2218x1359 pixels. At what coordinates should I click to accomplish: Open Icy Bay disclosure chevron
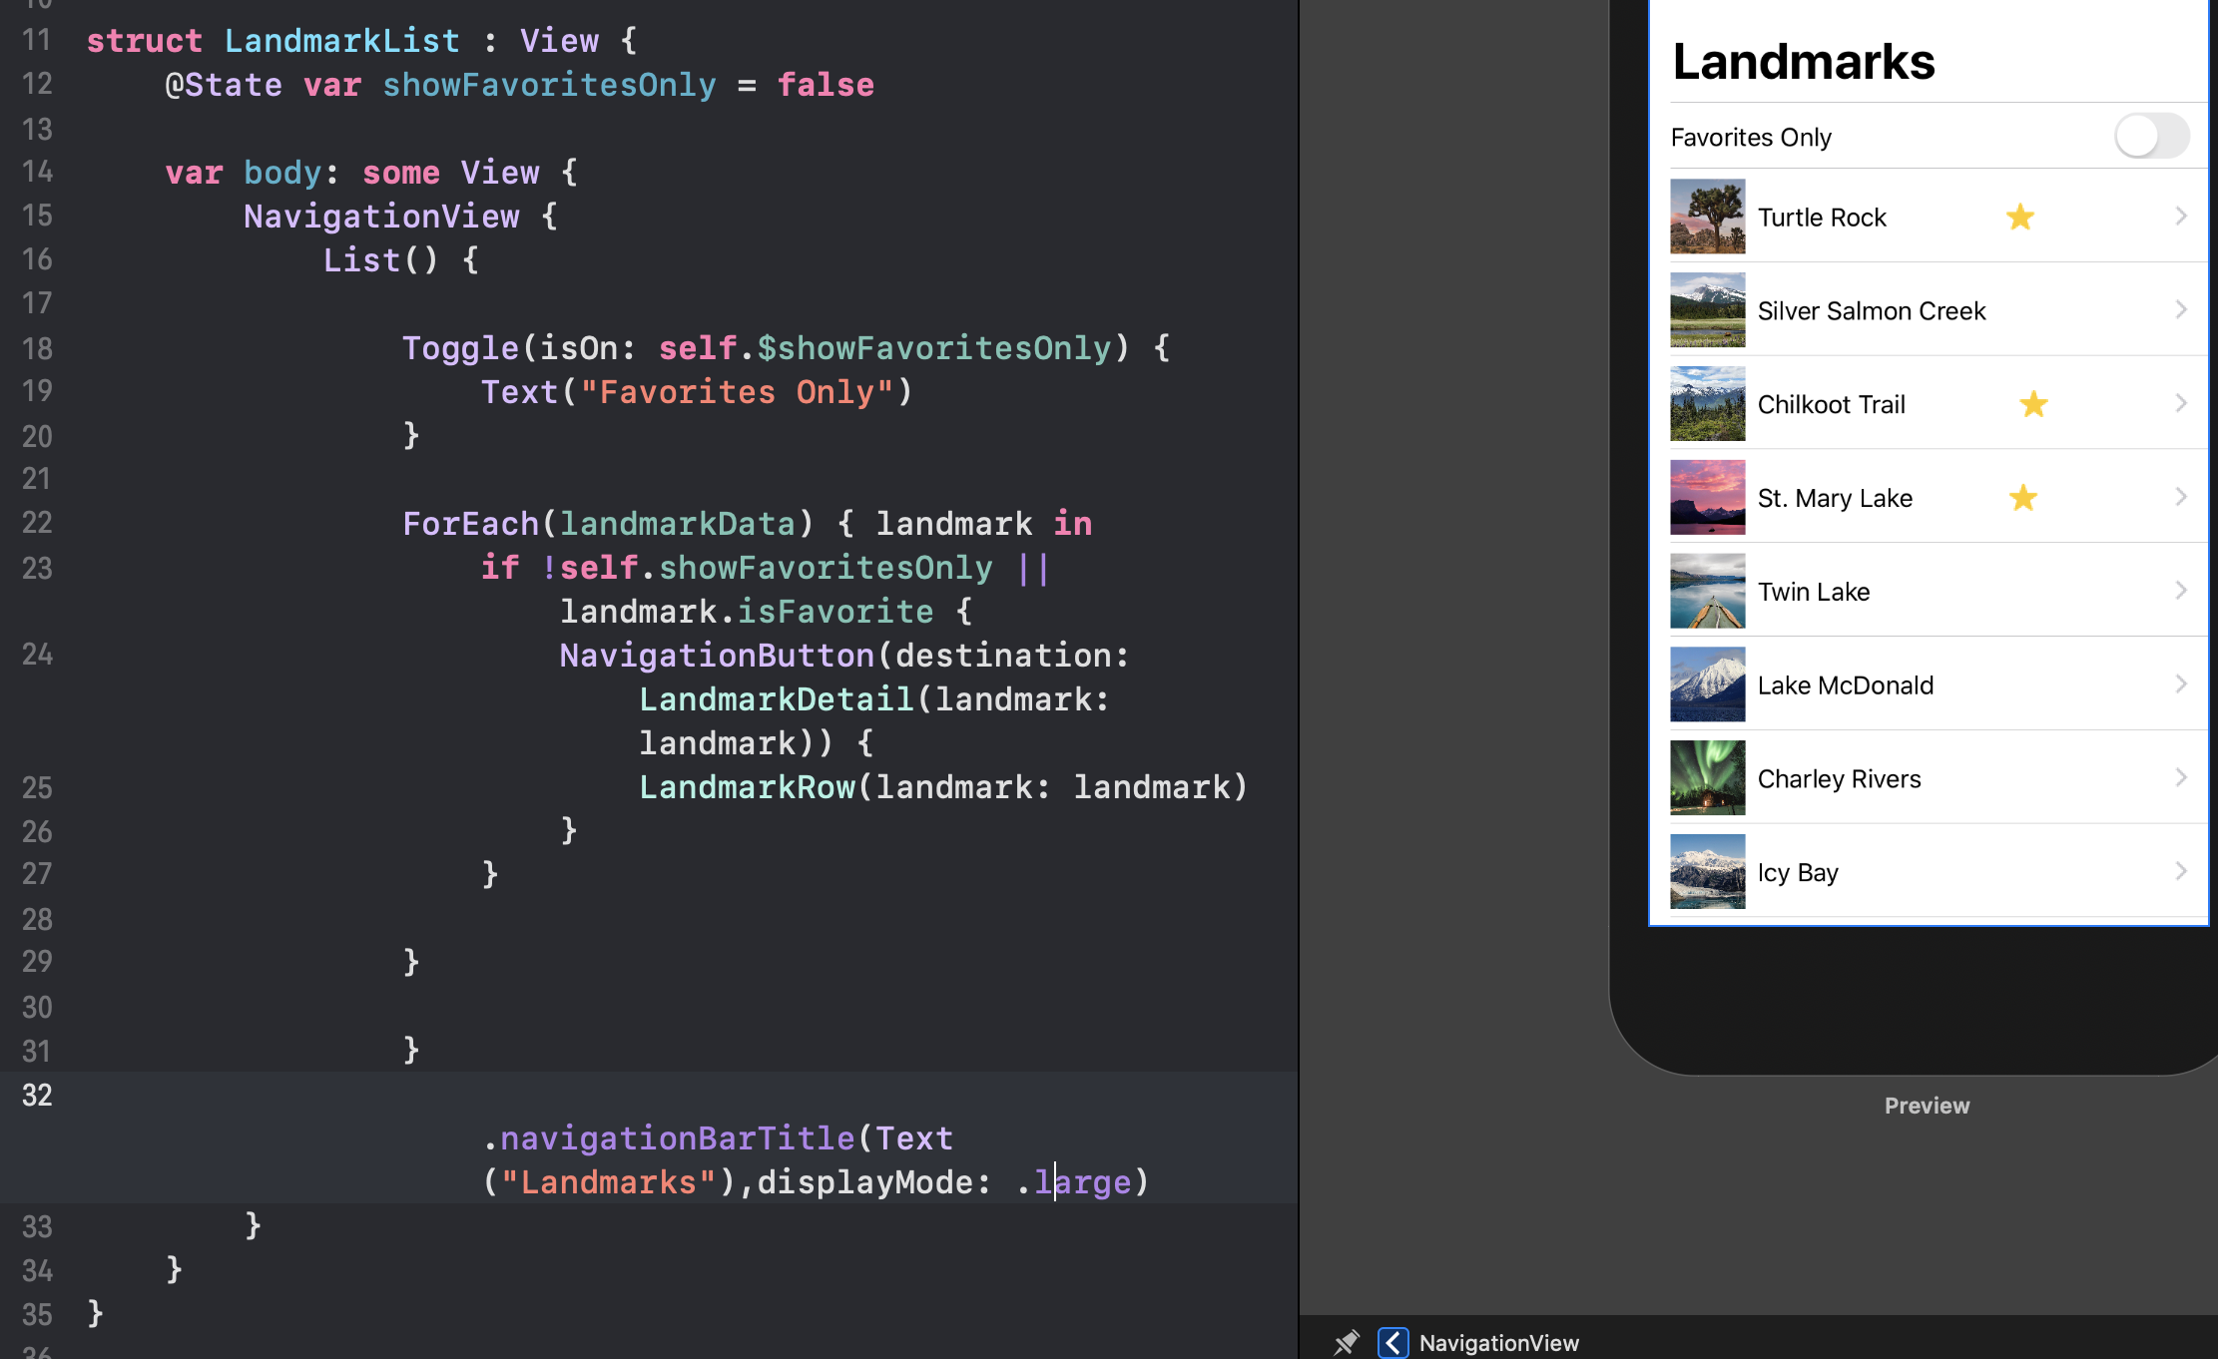point(2181,871)
